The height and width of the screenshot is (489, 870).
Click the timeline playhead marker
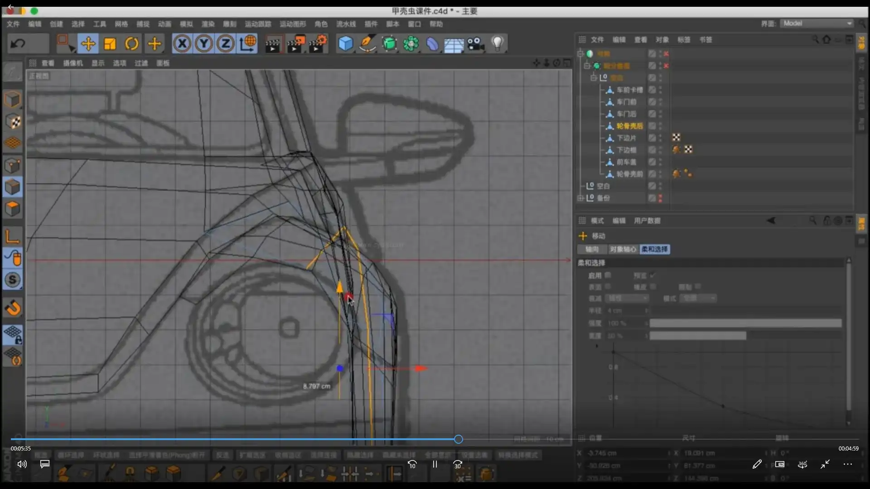click(x=458, y=439)
